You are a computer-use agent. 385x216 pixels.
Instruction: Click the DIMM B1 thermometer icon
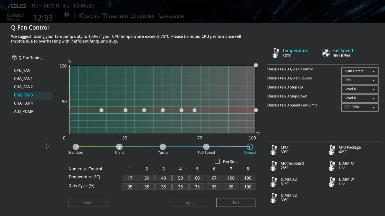click(x=332, y=182)
